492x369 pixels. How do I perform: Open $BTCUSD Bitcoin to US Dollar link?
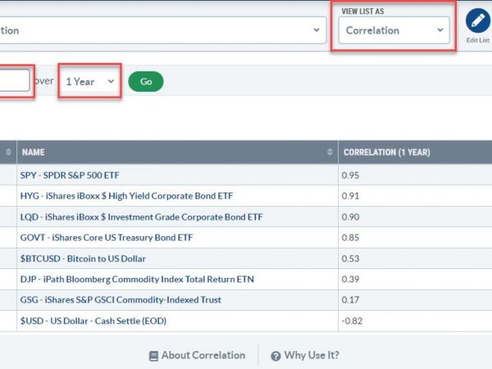pos(83,258)
